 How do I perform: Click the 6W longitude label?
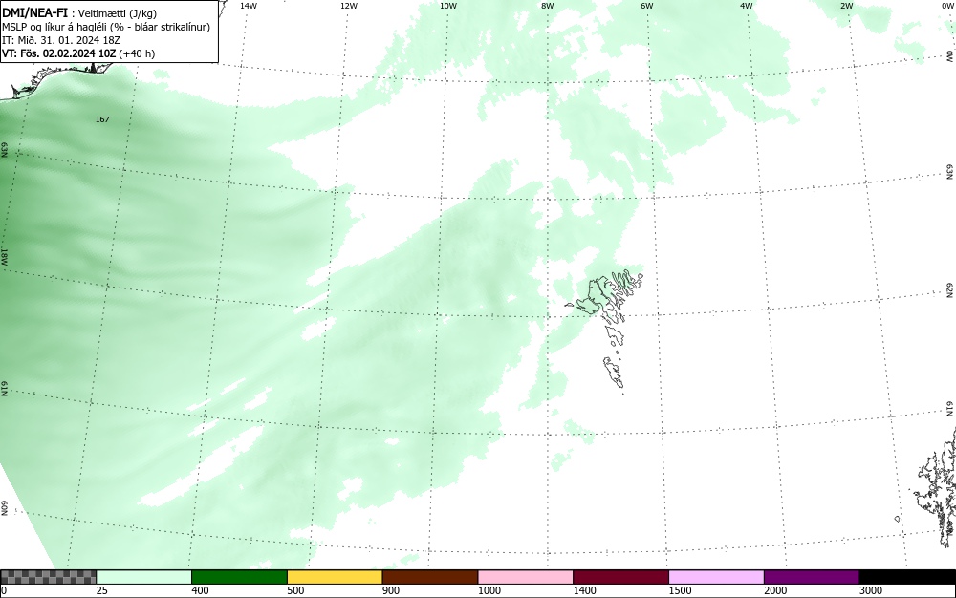(647, 6)
